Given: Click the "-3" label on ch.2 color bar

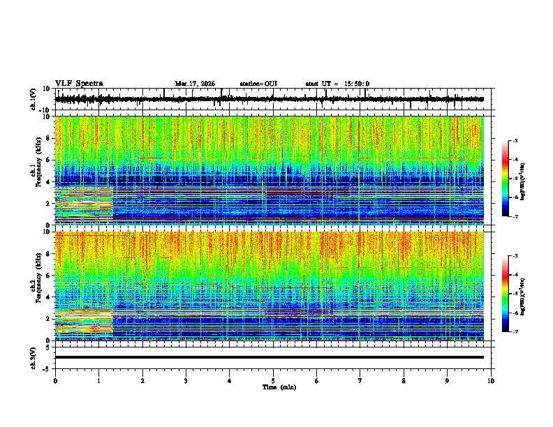Looking at the screenshot, I should [515, 256].
